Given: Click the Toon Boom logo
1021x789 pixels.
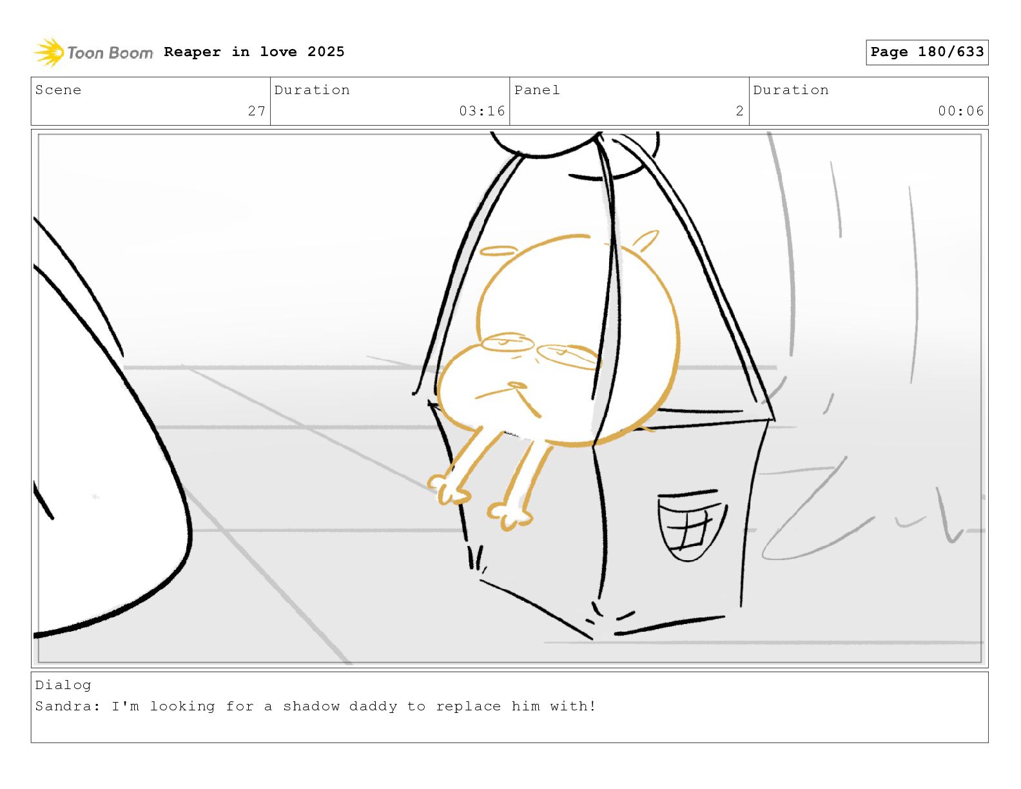Looking at the screenshot, I should tap(93, 52).
